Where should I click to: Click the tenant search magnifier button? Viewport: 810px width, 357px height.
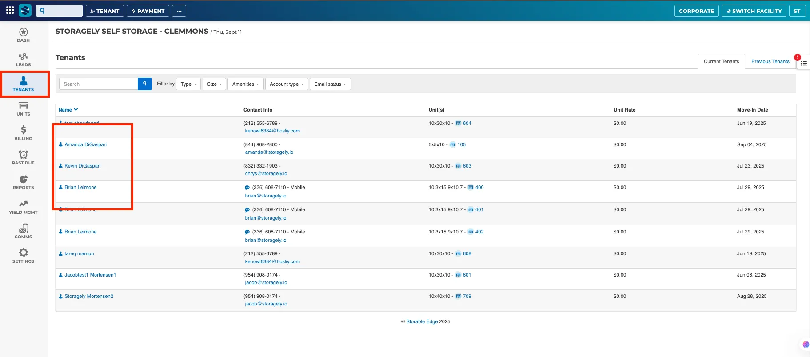click(x=145, y=84)
